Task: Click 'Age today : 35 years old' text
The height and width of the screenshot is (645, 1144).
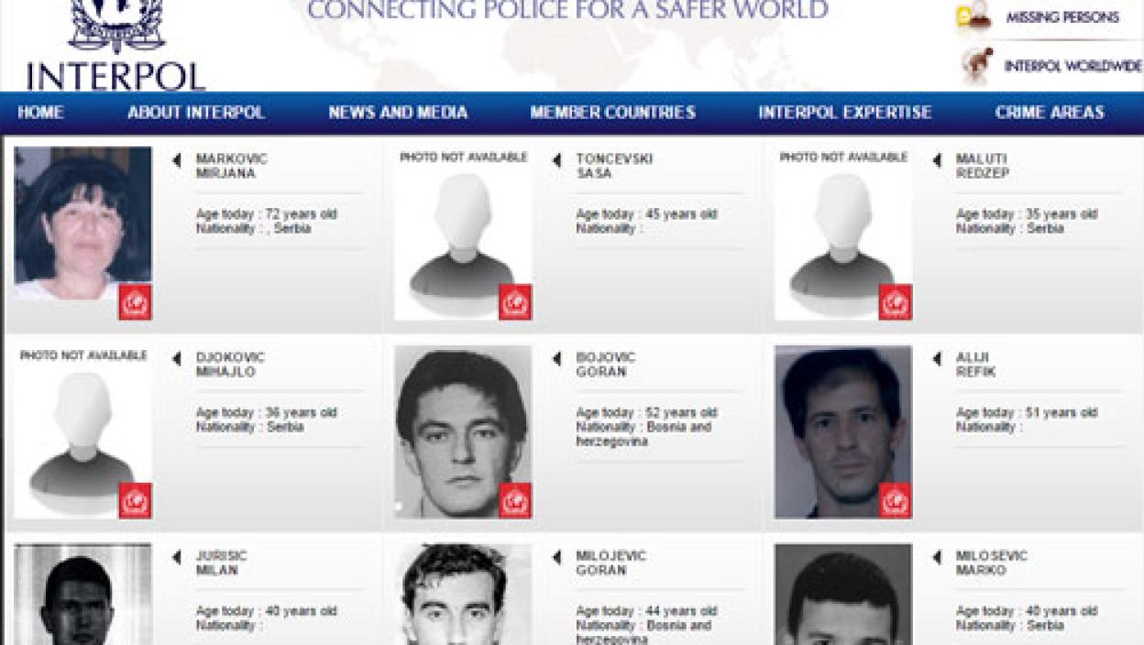Action: coord(1027,214)
